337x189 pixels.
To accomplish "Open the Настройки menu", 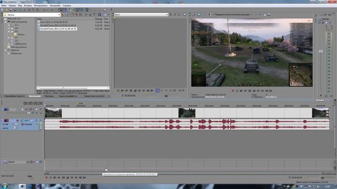I will click(x=55, y=6).
